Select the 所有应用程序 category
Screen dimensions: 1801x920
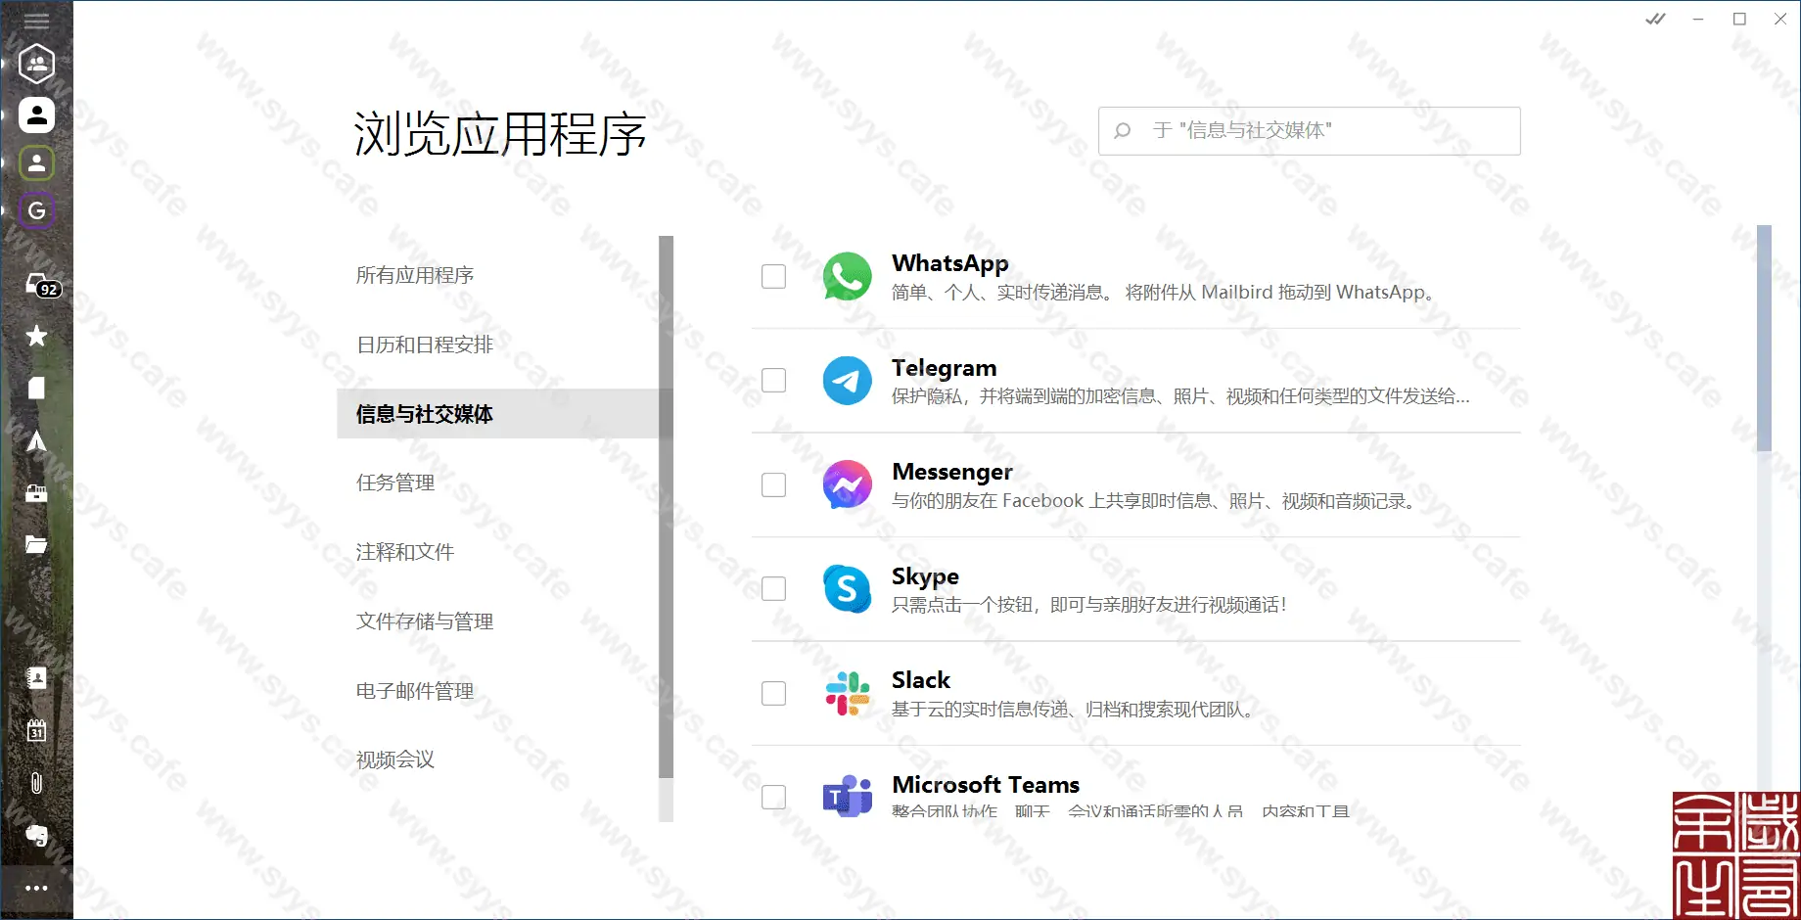coord(415,275)
